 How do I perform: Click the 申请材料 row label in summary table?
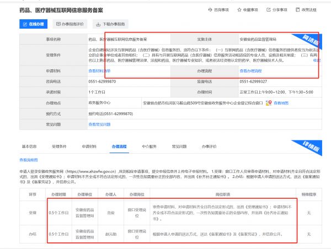[x=54, y=71]
